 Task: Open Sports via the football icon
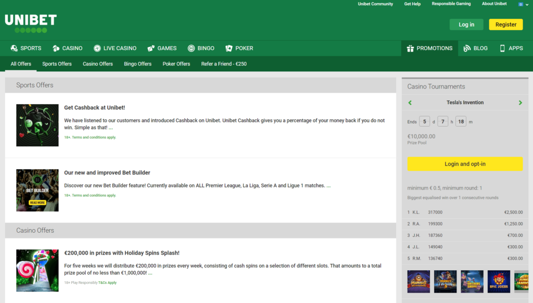pos(14,48)
